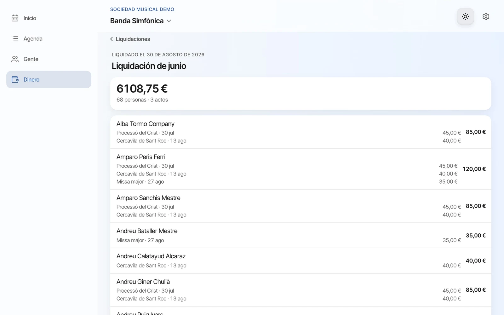This screenshot has height=315, width=504.
Task: Click the Gente people icon
Action: pos(15,59)
